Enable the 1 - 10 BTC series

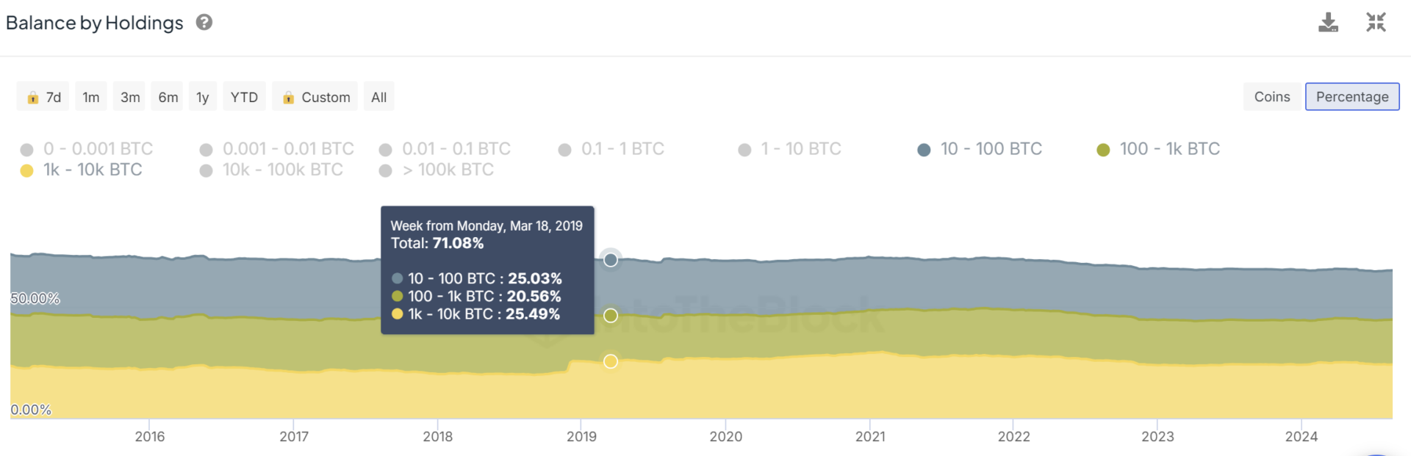coord(790,149)
